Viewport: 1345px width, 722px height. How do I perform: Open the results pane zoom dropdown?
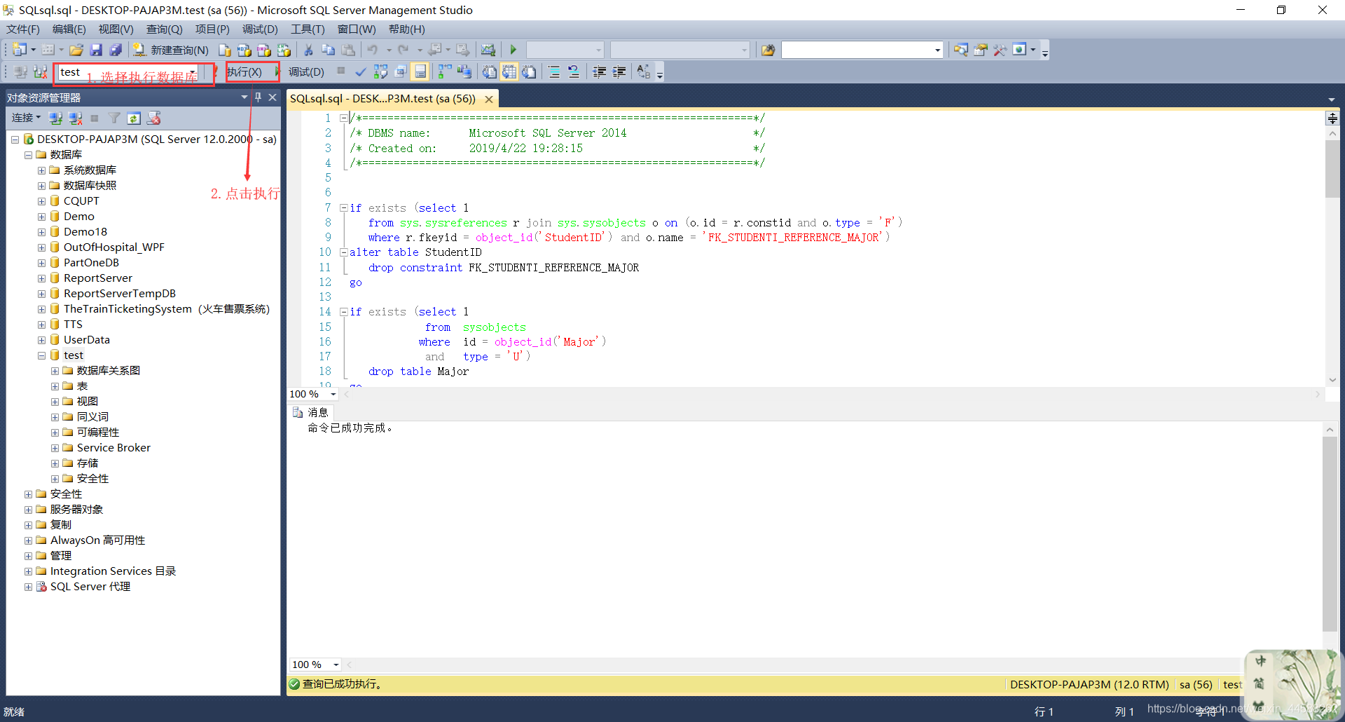(x=336, y=665)
